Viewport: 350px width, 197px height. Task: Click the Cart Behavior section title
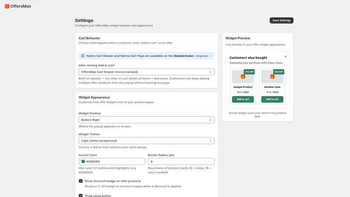[89, 38]
